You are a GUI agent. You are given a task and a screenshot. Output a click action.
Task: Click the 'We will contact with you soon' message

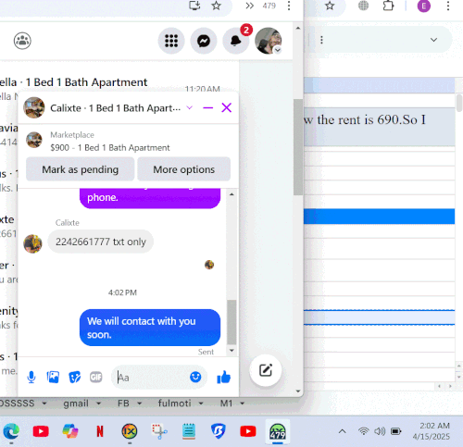(150, 328)
